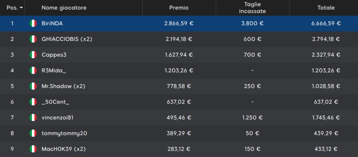Sort by Nome giocatore column header

coord(64,8)
